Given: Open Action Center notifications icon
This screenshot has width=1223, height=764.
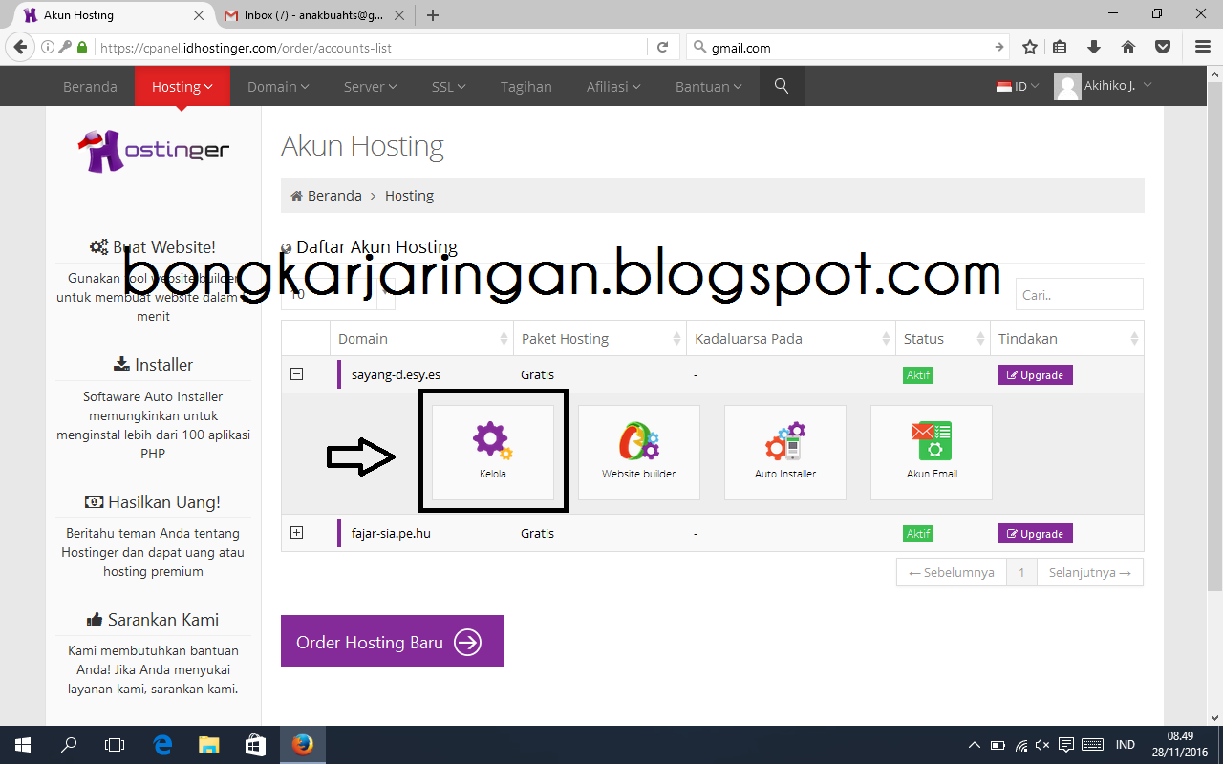Looking at the screenshot, I should click(x=1066, y=745).
